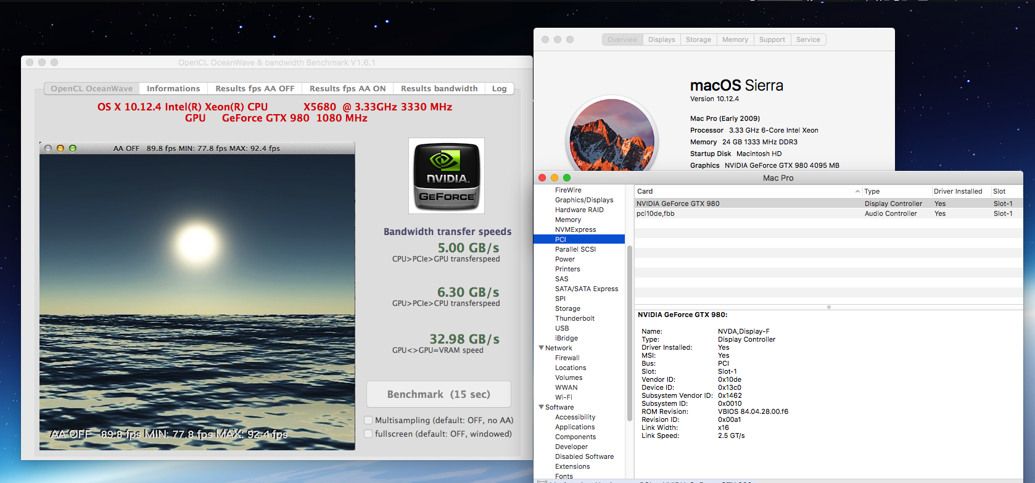Zoom the Mac Pro System Information window

point(567,178)
